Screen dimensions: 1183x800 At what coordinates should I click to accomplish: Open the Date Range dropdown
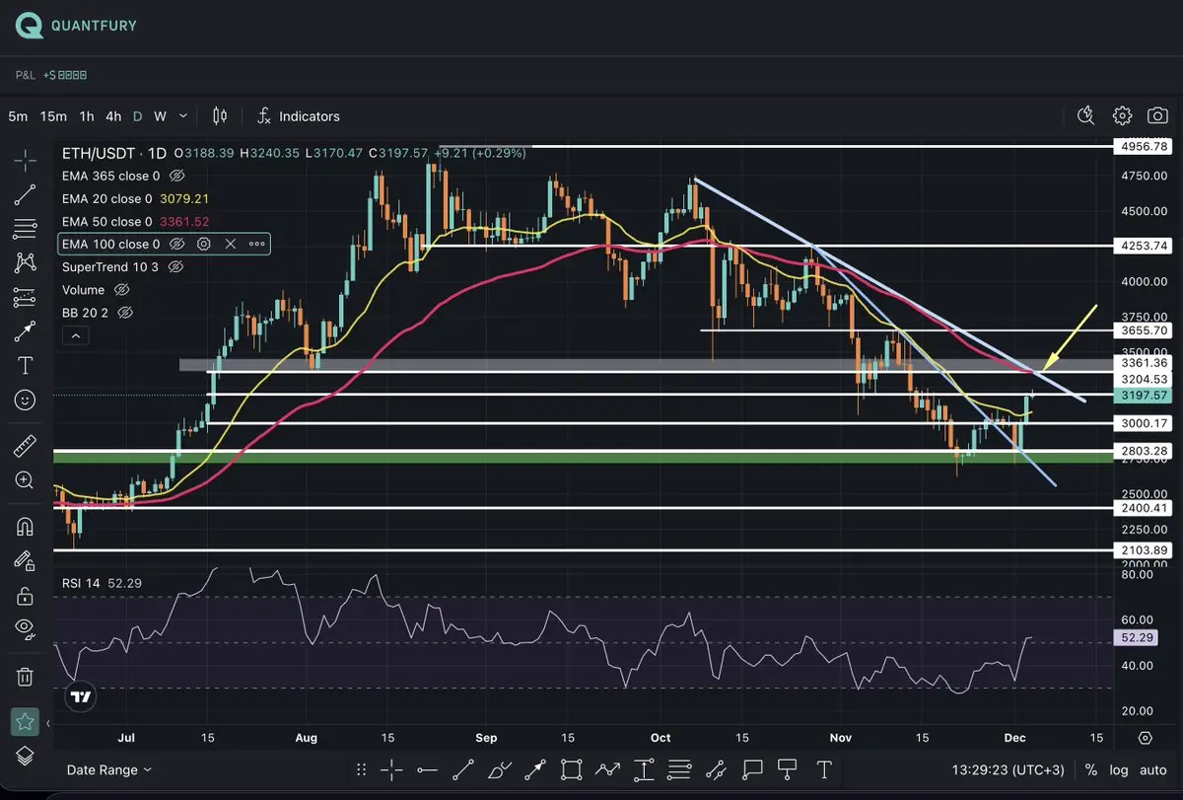coord(109,769)
